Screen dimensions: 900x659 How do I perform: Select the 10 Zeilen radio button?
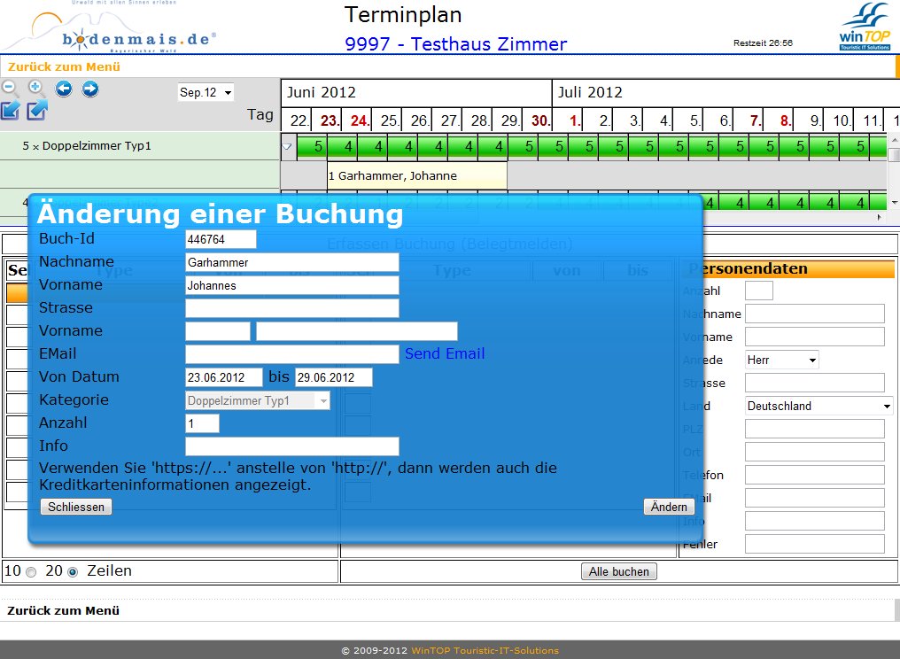[x=31, y=571]
